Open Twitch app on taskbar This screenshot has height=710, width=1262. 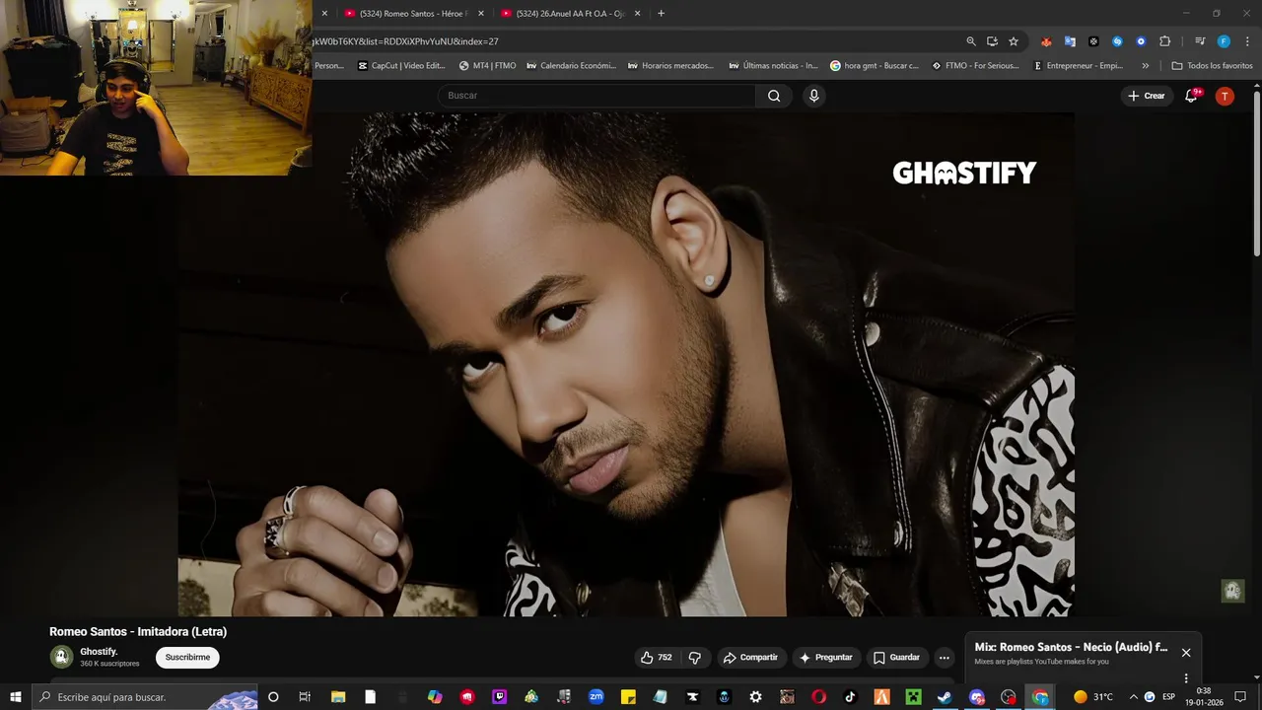click(499, 697)
